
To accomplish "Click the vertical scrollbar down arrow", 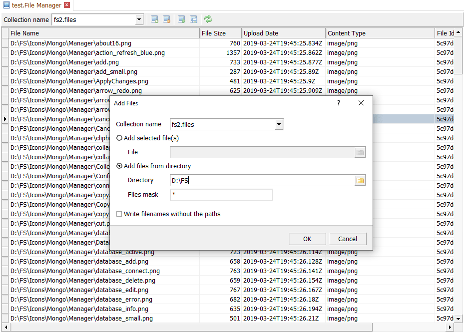I will 459,319.
